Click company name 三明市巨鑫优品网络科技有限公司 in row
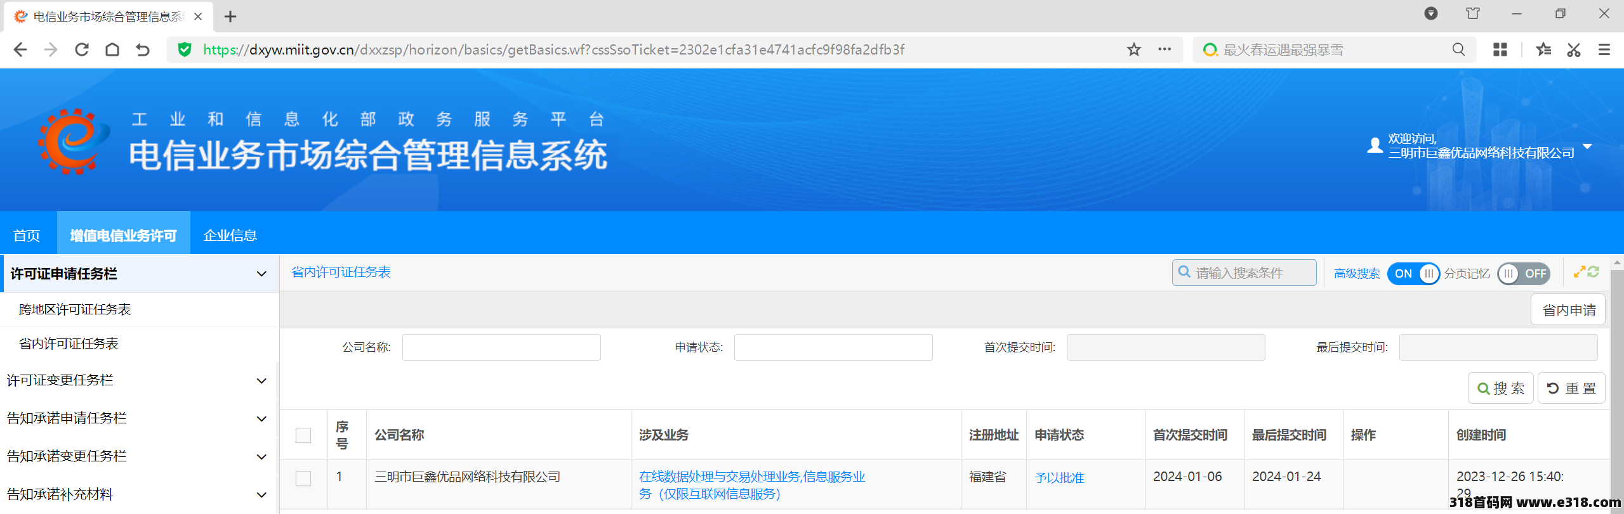Viewport: 1624px width, 514px height. pos(468,477)
